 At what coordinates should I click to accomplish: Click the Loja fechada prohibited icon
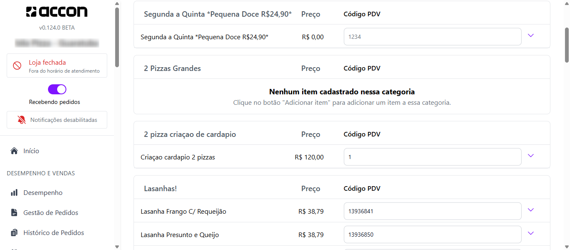(17, 66)
